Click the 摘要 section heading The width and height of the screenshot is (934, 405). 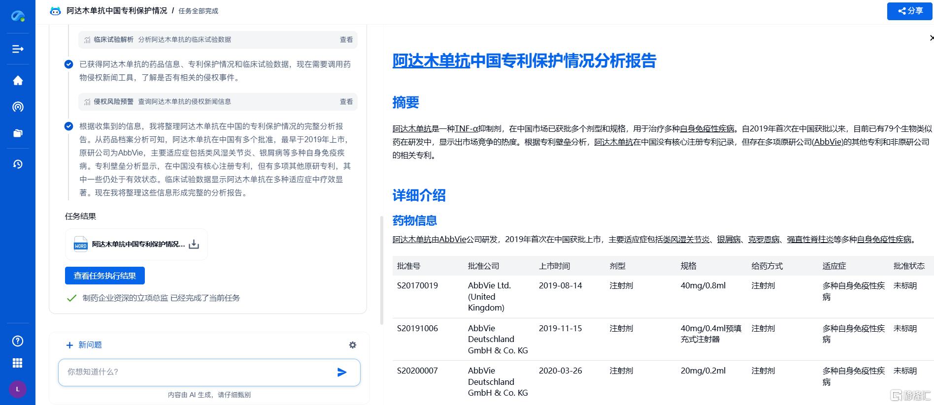tap(406, 102)
